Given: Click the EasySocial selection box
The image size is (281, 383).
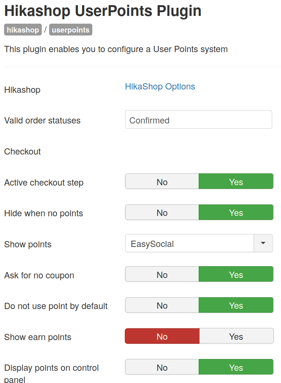Looking at the screenshot, I should (189, 243).
